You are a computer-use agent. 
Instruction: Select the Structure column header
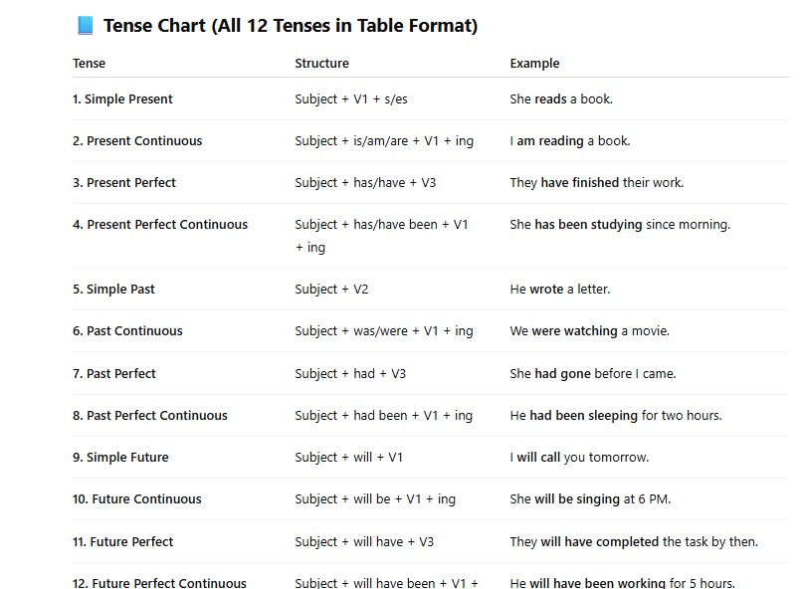[x=321, y=63]
